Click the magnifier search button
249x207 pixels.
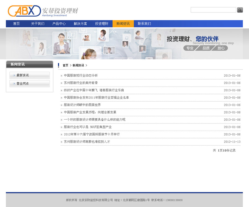[240, 10]
